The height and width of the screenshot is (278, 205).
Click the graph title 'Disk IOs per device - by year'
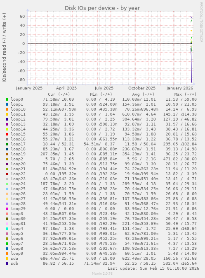[x=102, y=8]
